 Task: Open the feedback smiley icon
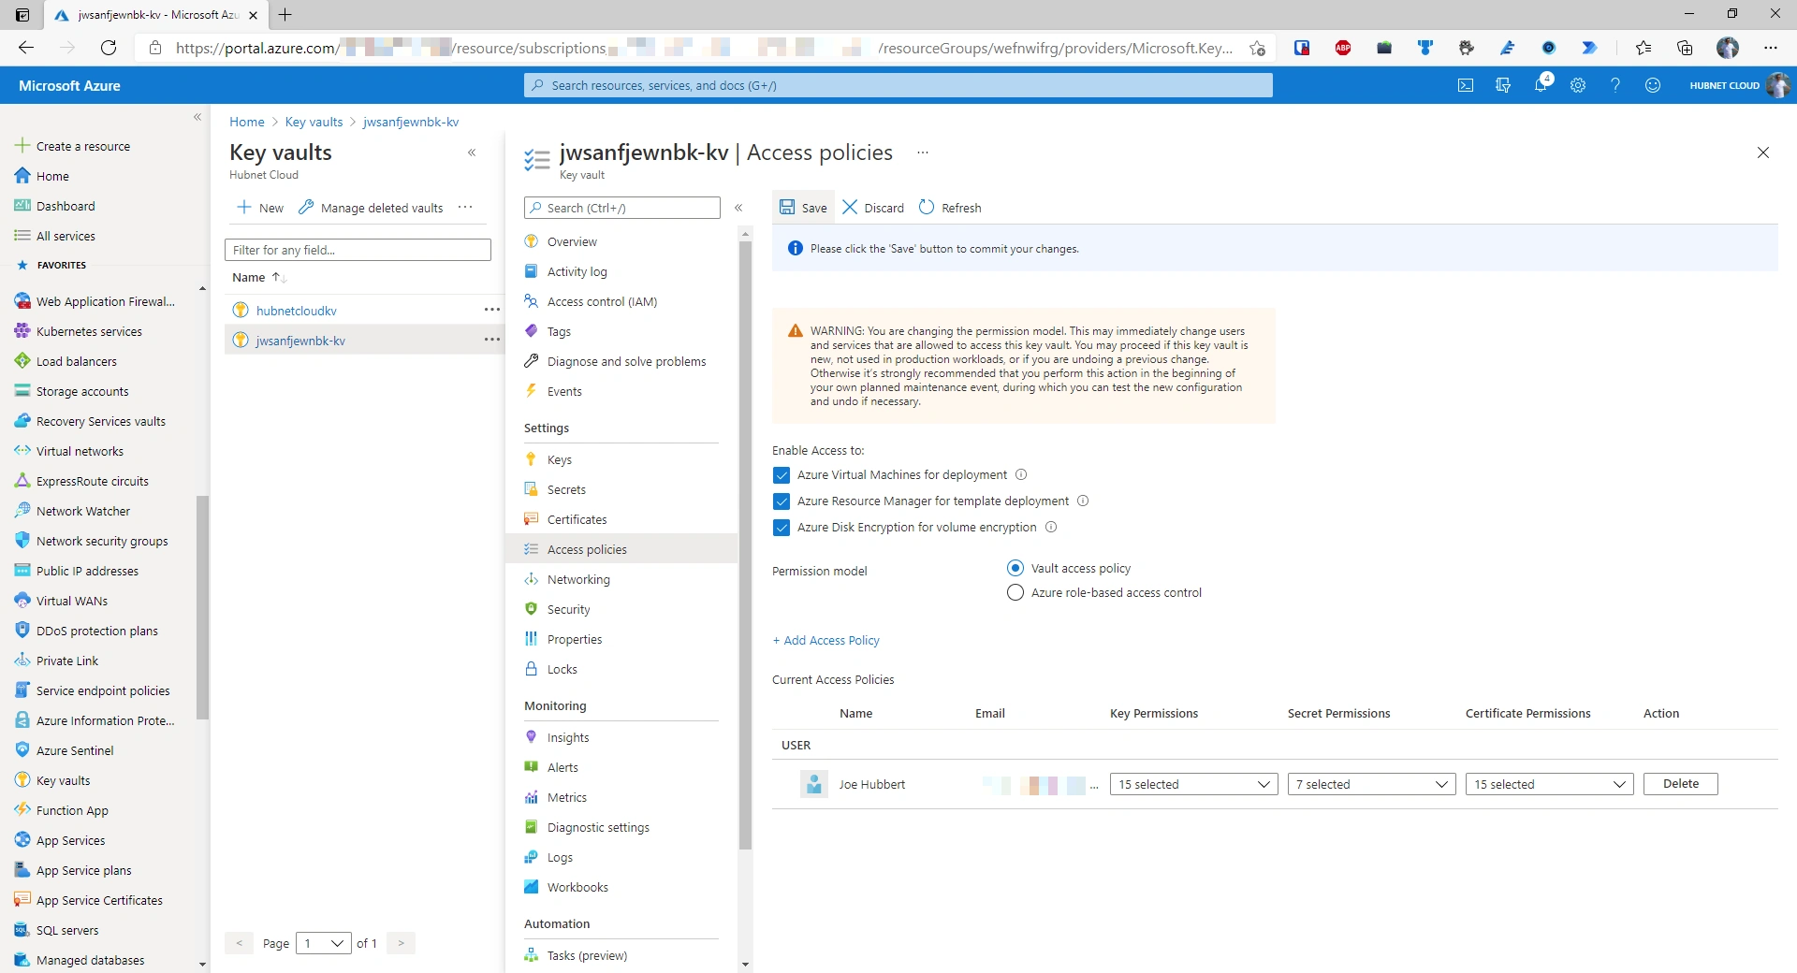click(1653, 85)
